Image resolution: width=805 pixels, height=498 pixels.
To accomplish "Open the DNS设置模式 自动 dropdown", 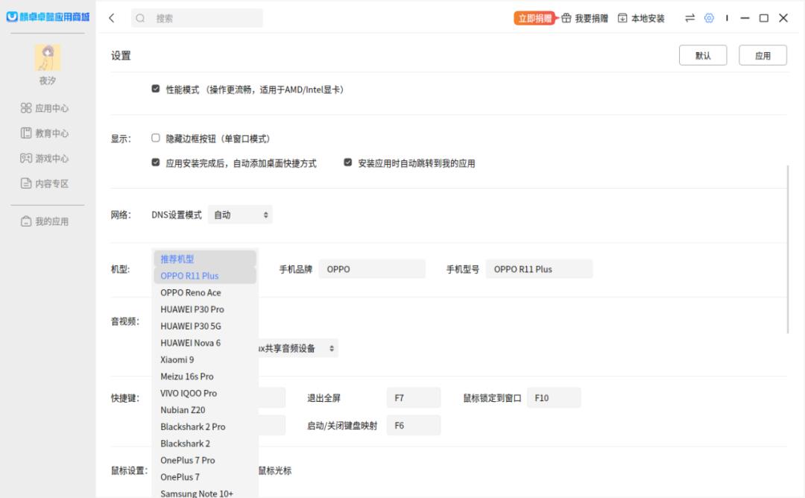I will pos(239,214).
